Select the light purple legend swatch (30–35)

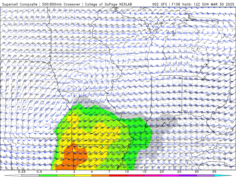[205, 176]
